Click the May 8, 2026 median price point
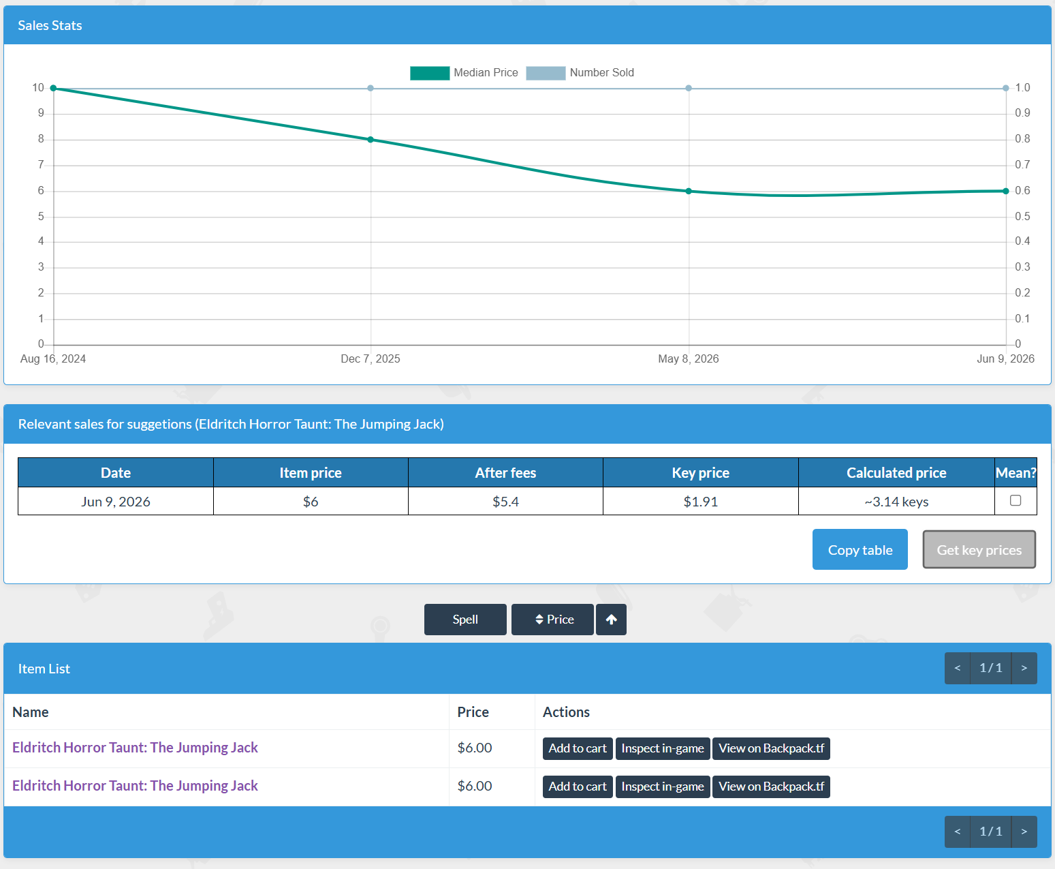The width and height of the screenshot is (1055, 869). [x=689, y=192]
